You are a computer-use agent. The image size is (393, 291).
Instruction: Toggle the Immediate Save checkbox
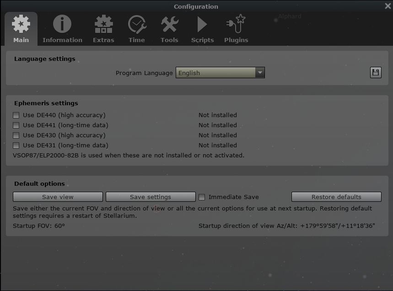202,197
